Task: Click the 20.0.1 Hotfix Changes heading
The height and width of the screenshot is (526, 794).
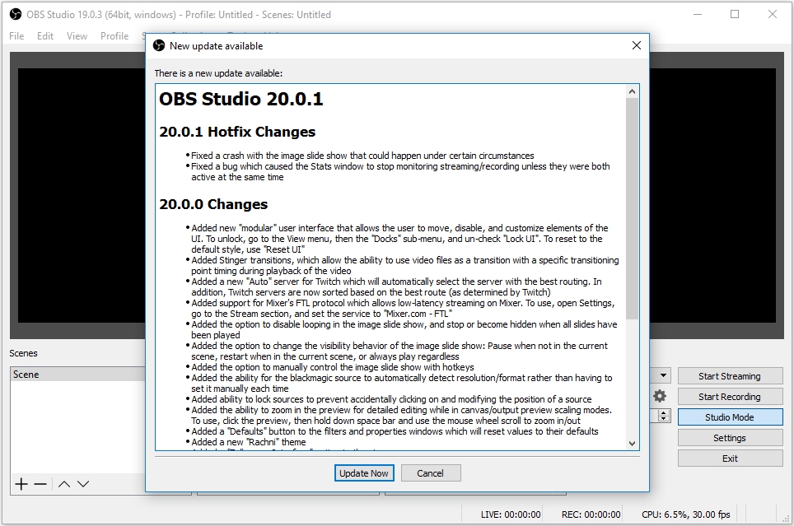Action: [237, 132]
